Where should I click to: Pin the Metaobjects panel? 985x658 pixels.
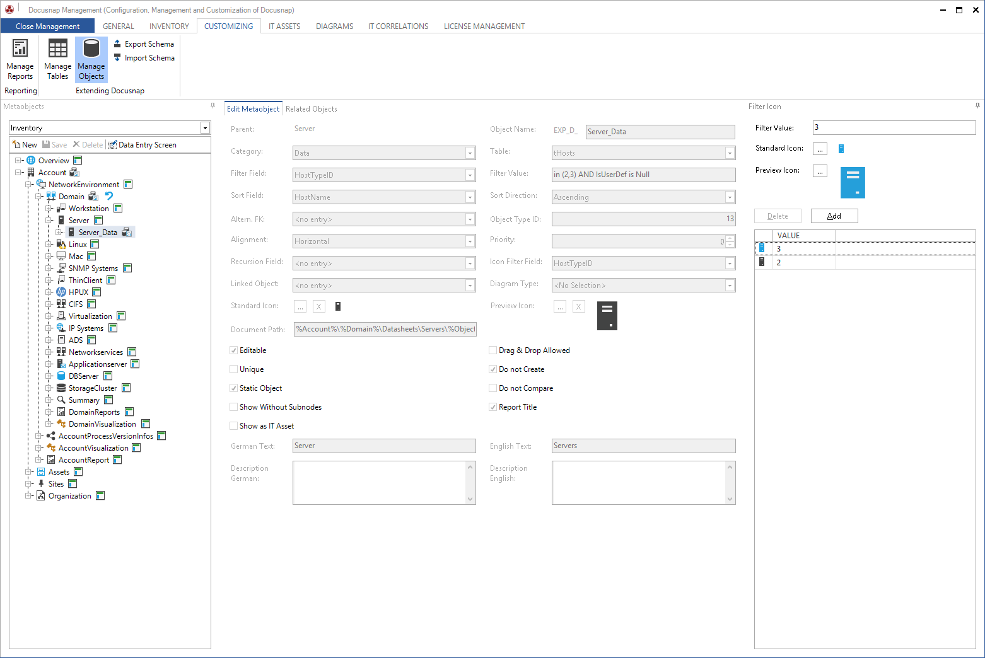[x=213, y=106]
